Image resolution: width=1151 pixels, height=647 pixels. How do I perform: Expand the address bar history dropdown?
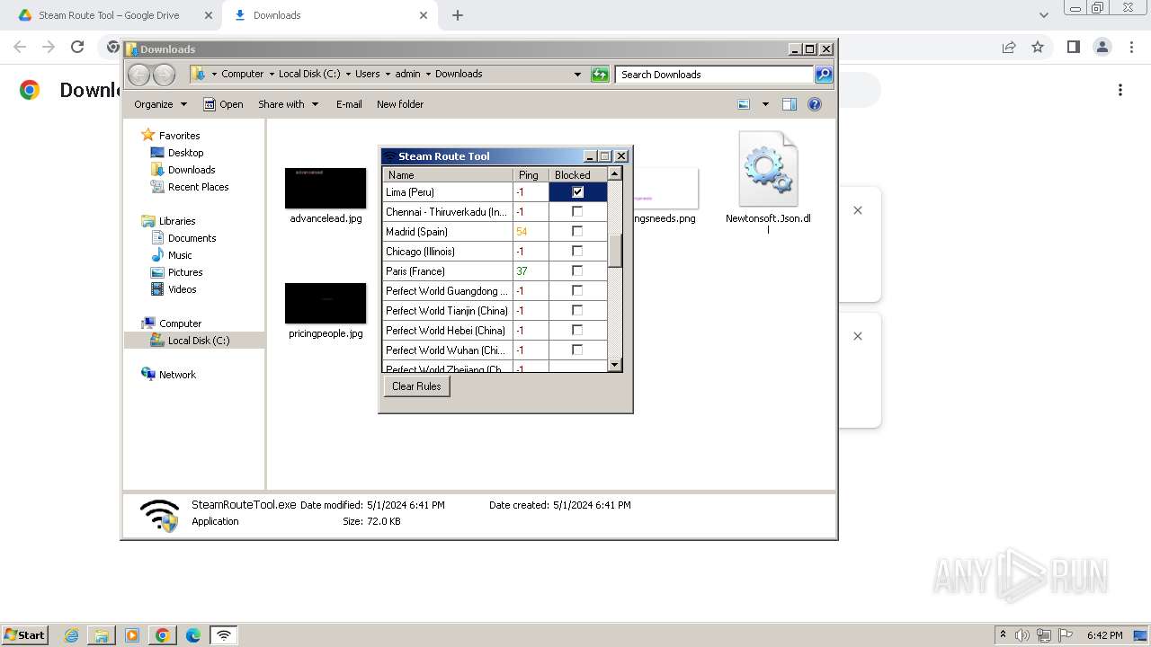[577, 75]
